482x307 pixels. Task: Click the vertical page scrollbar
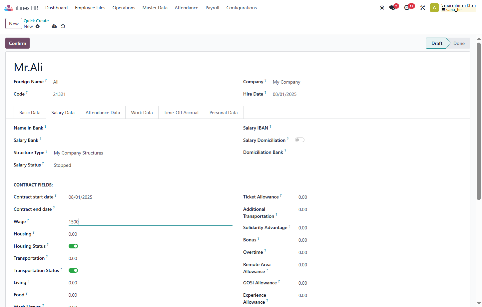[479, 121]
